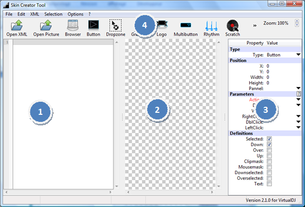The height and width of the screenshot is (207, 305).
Task: Enable the Over definition checkbox
Action: (x=269, y=150)
